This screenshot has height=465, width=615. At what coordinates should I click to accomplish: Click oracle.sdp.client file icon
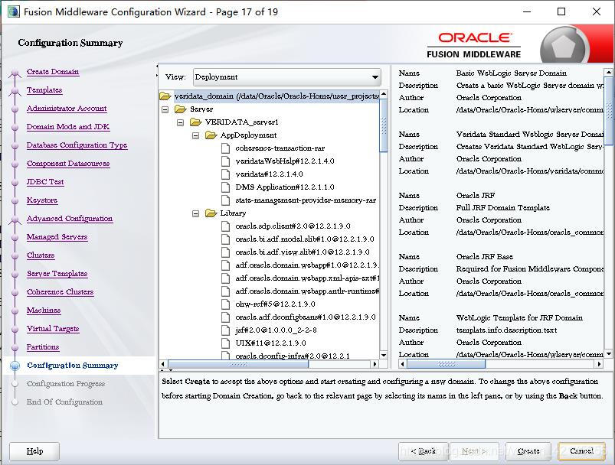pos(225,226)
